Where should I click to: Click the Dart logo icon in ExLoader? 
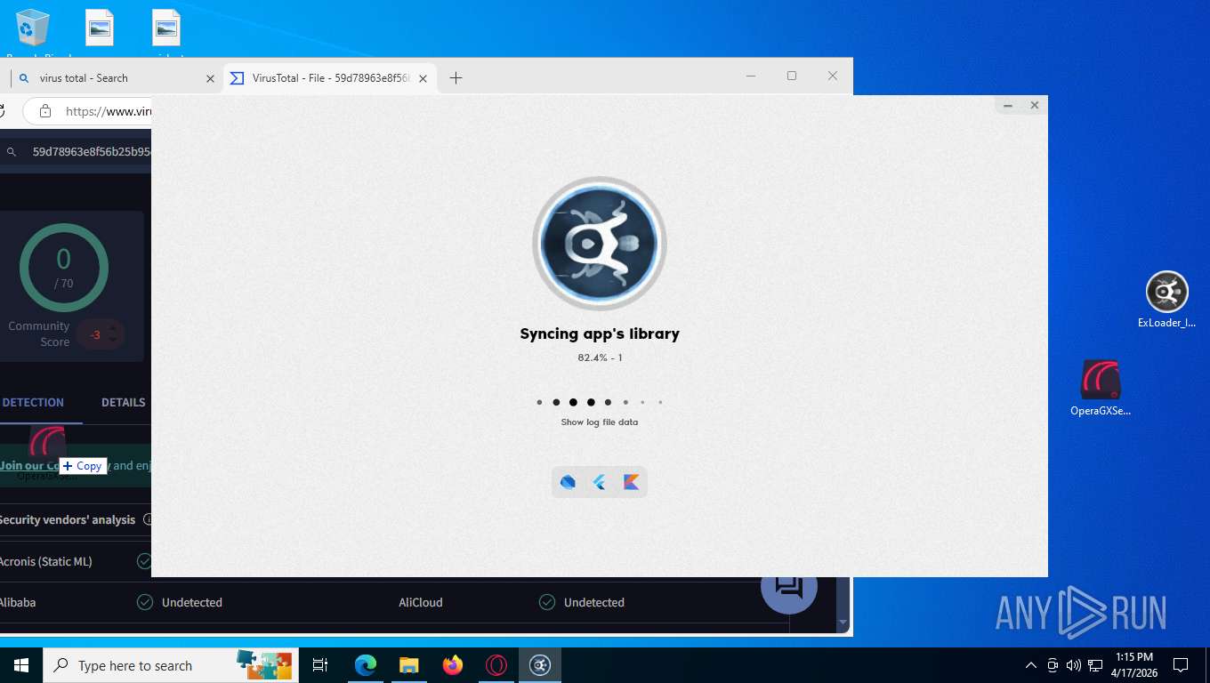(x=568, y=482)
